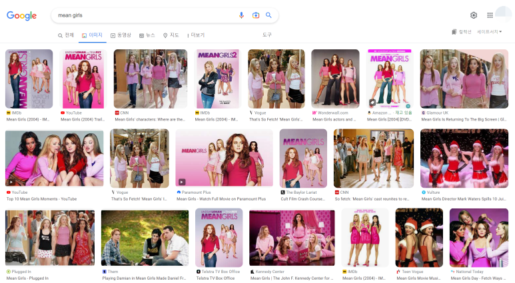The width and height of the screenshot is (515, 283).
Task: Open the 뉴스 (News) tab
Action: [x=147, y=35]
